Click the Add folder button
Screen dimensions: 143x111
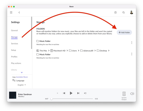tap(124, 32)
